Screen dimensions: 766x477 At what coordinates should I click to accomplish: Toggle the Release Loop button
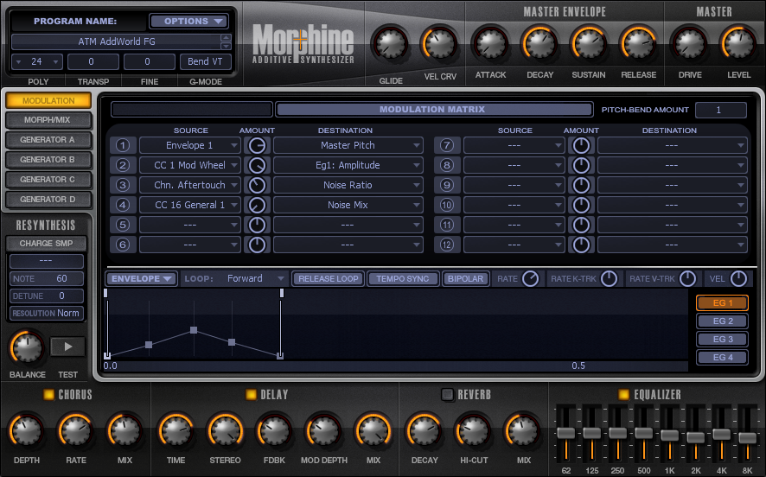[x=329, y=279]
